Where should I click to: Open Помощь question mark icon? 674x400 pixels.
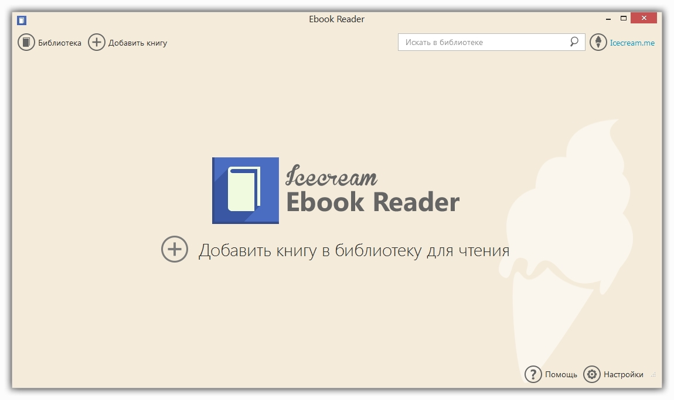click(533, 374)
